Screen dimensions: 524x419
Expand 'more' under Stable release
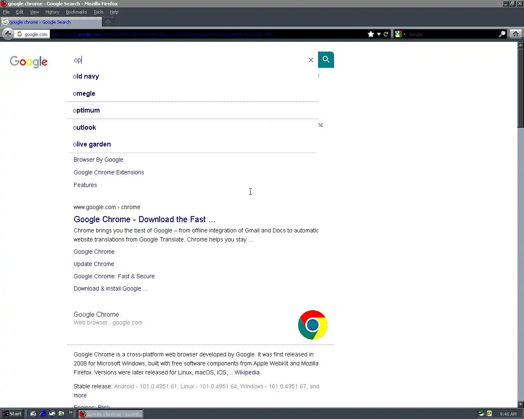pos(80,395)
